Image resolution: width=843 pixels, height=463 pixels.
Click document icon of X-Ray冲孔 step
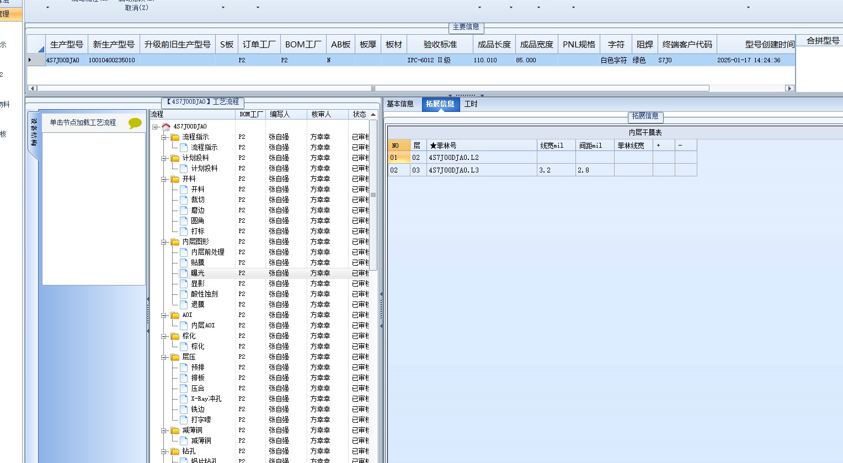pos(184,399)
